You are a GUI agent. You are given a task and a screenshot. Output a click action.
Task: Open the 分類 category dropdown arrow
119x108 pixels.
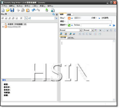point(99,18)
